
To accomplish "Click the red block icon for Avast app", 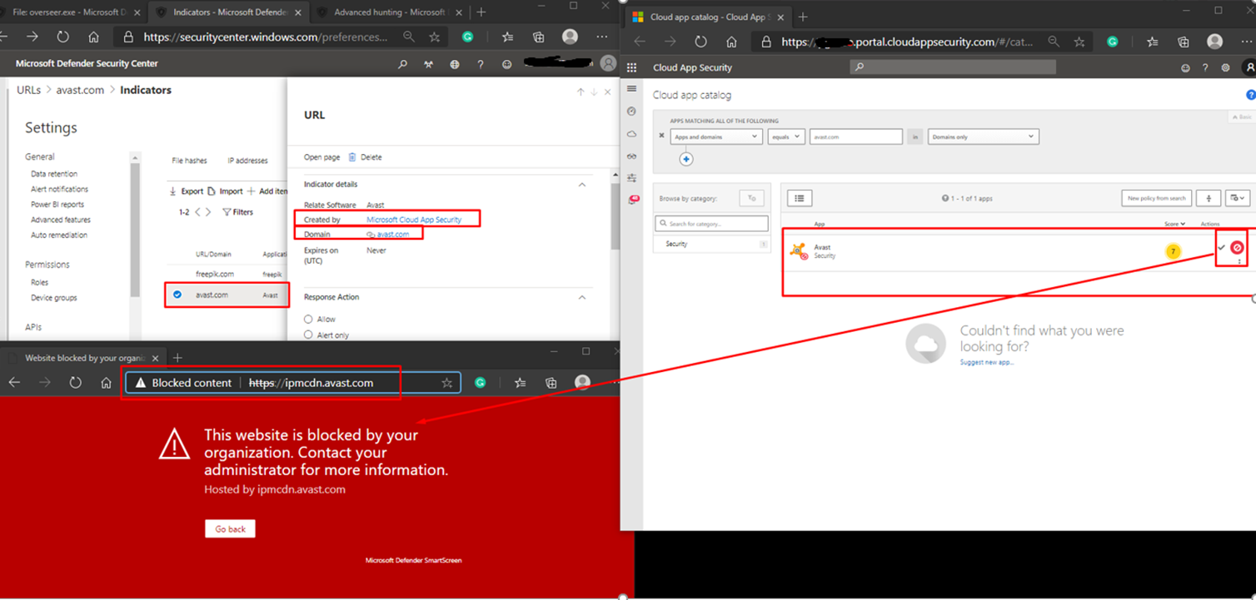I will point(1237,247).
